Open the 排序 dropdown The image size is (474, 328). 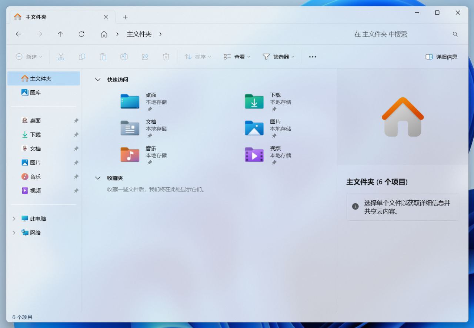pos(198,57)
